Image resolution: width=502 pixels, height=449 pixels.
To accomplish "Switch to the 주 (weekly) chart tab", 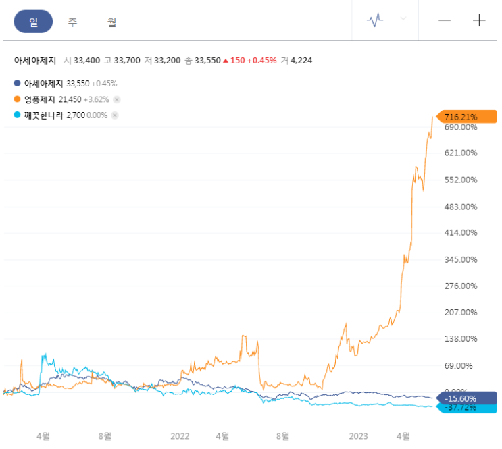I will click(72, 22).
